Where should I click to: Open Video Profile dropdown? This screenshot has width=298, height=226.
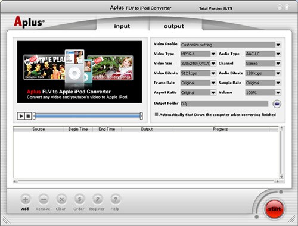tap(231, 45)
